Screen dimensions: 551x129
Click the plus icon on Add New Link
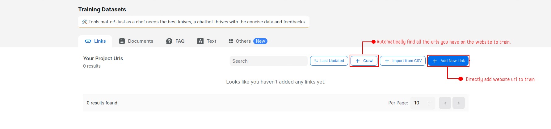pos(435,61)
